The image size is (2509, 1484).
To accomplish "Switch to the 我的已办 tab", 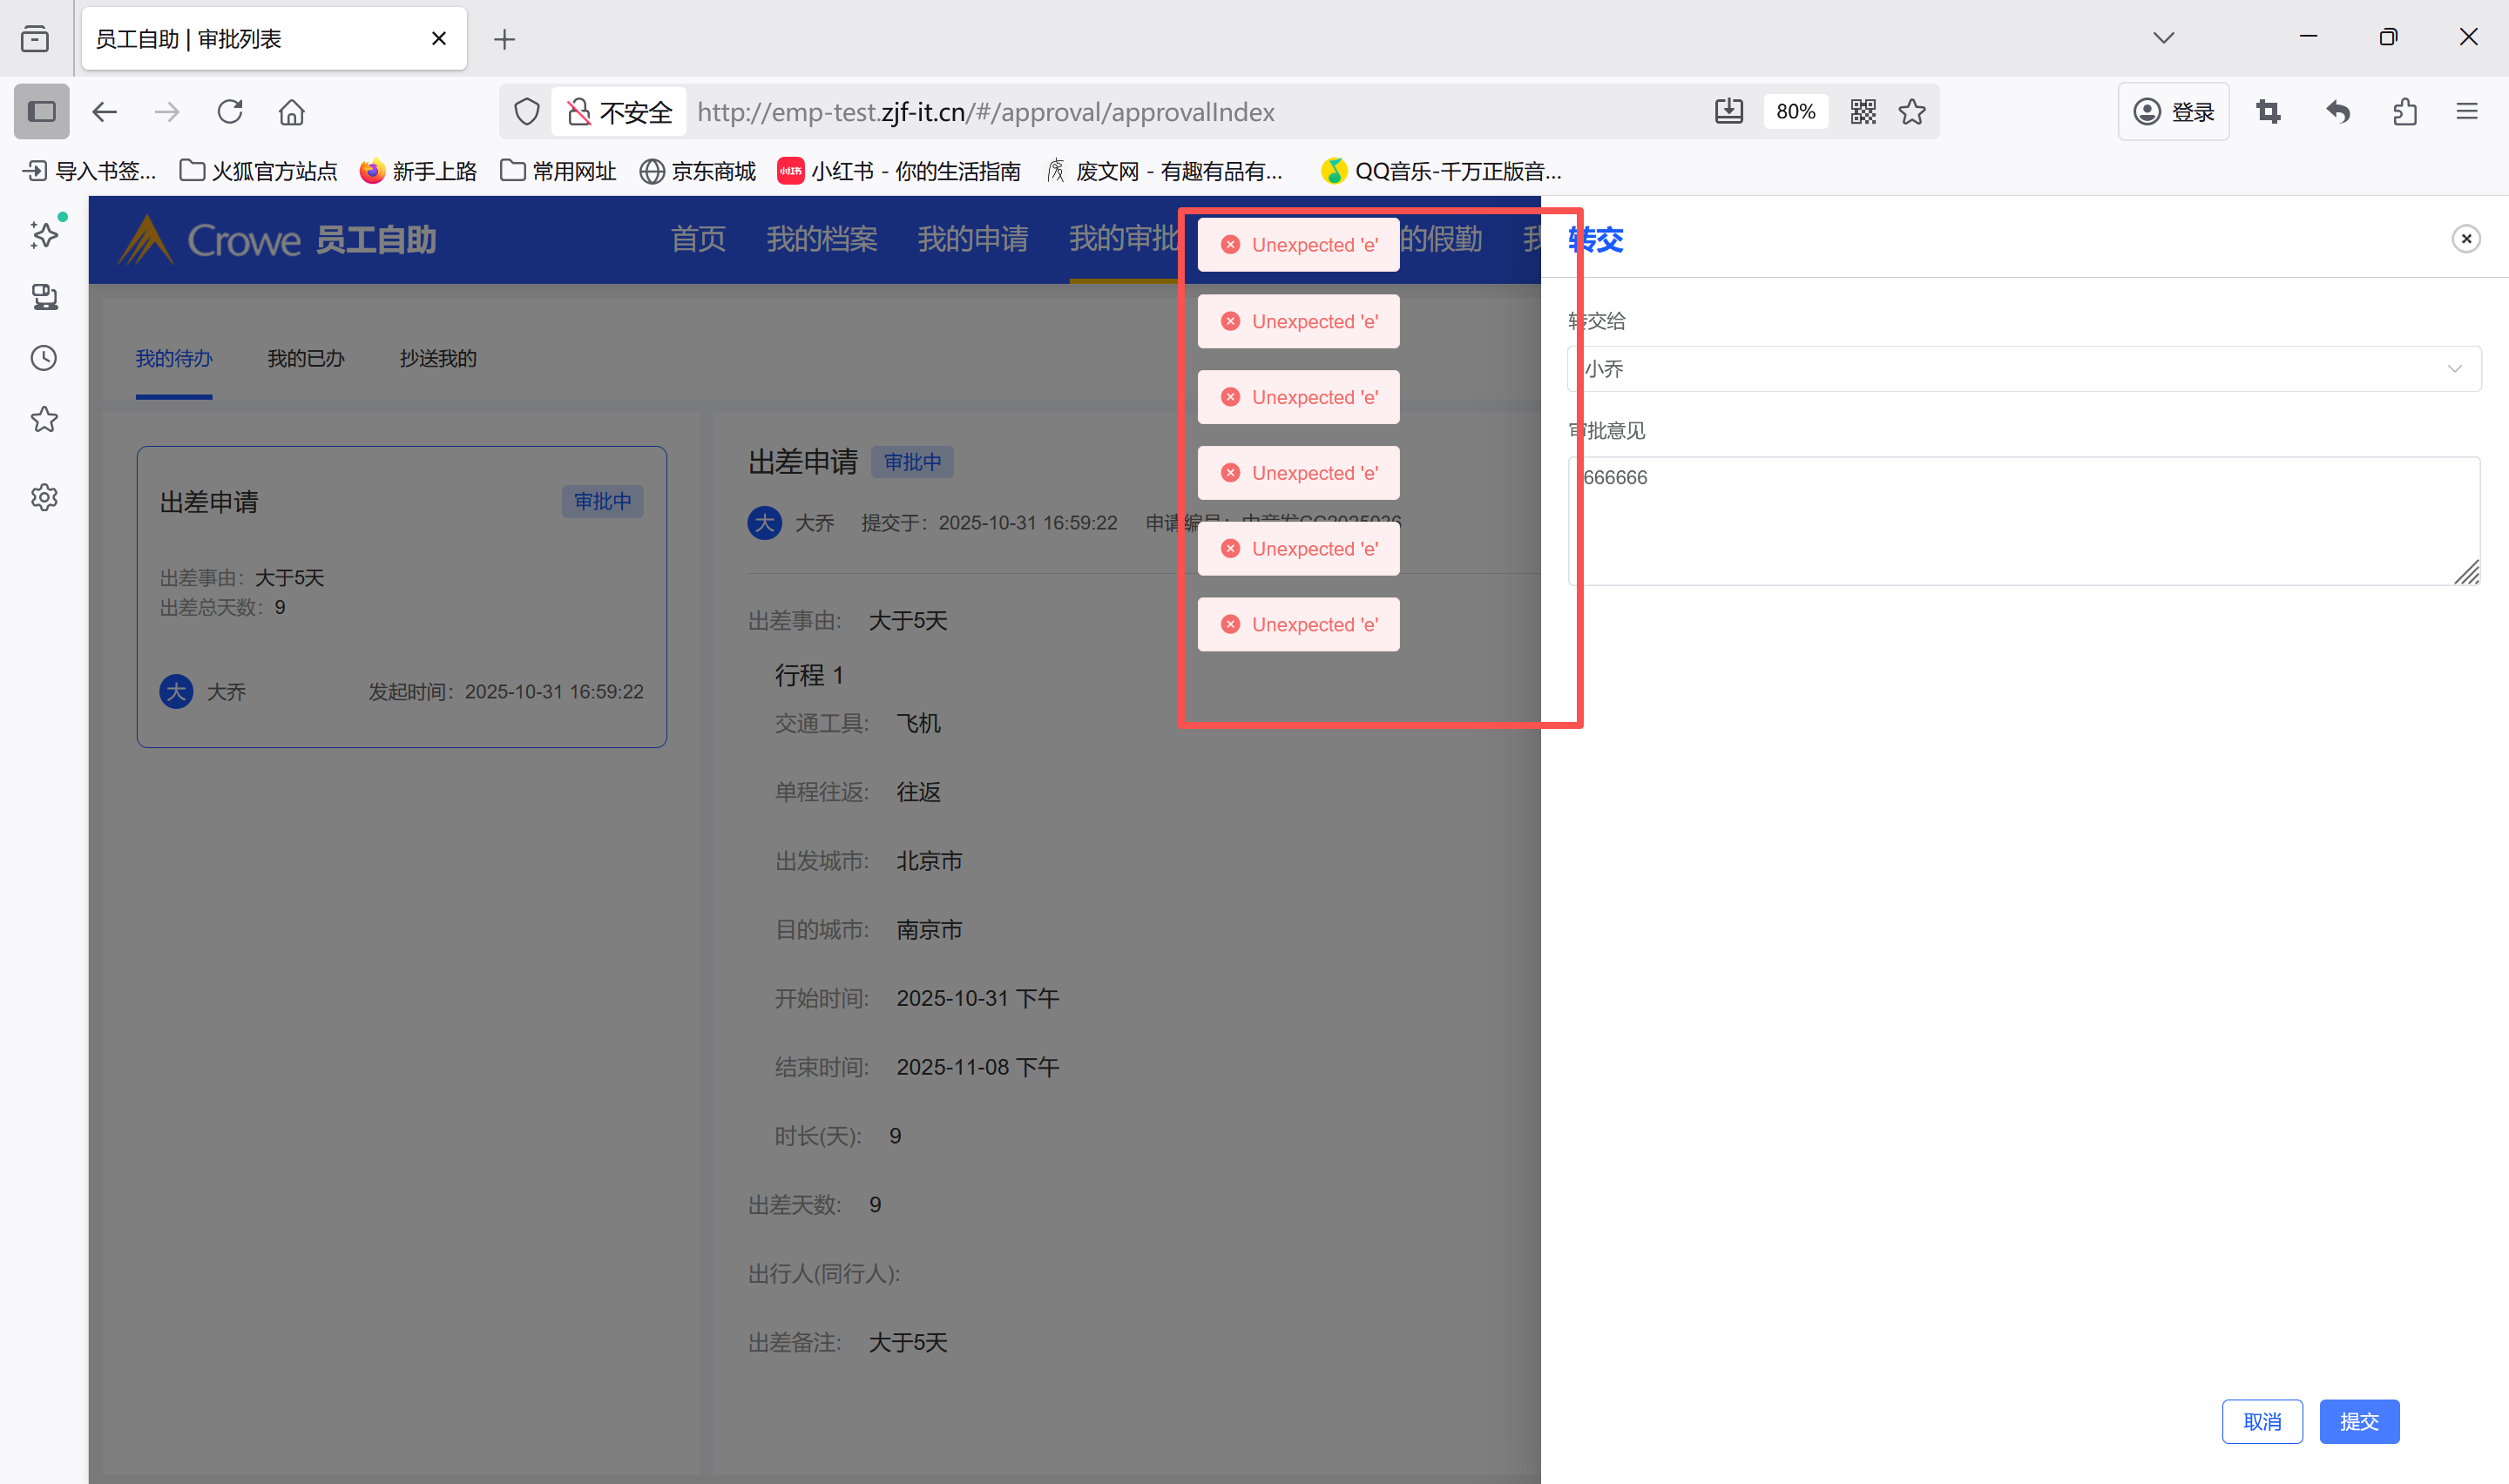I will click(305, 359).
